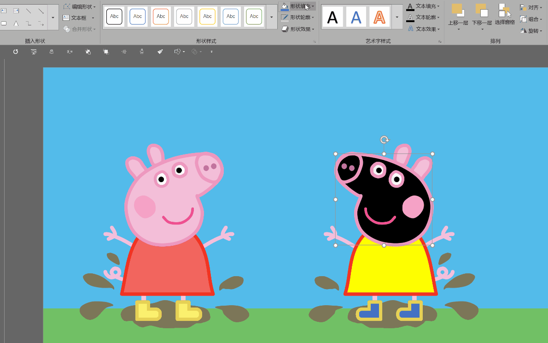The width and height of the screenshot is (548, 343).
Task: Pick the arrow line shape
Action: click(41, 11)
